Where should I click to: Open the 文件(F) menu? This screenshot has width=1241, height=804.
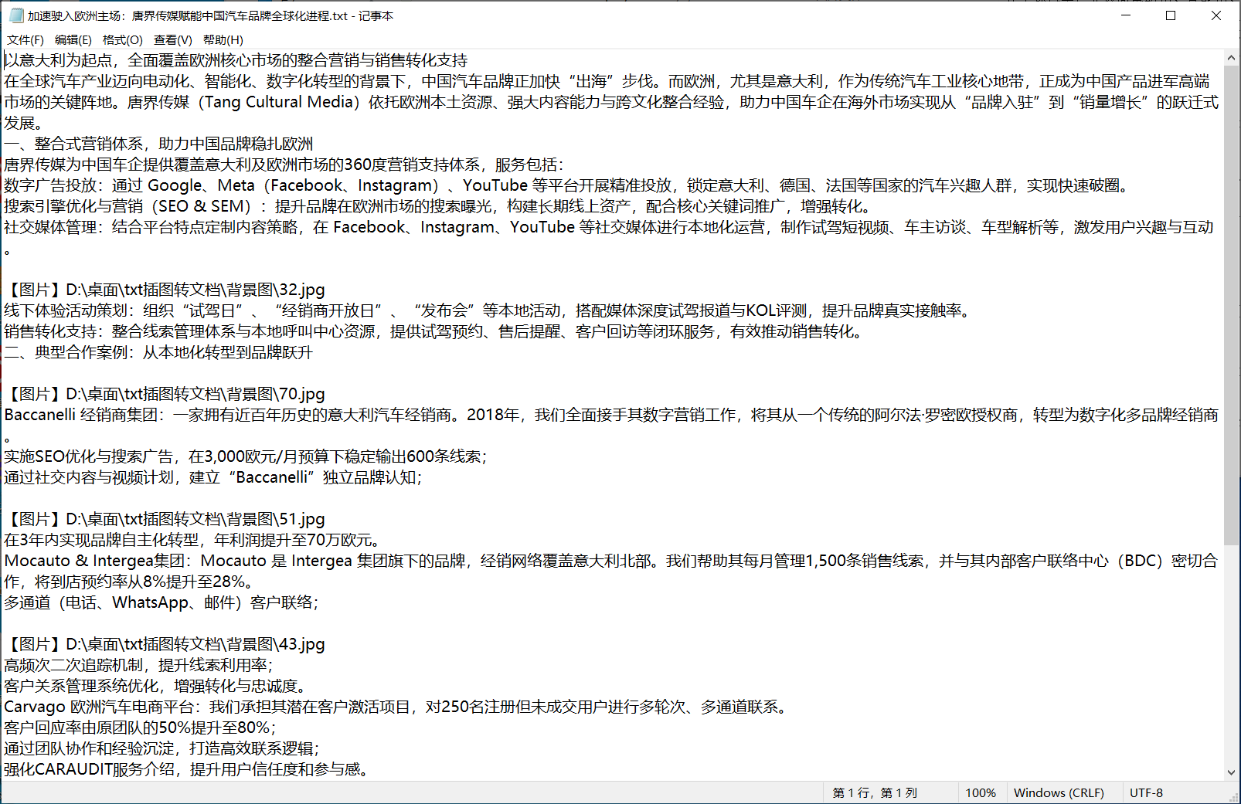(x=25, y=39)
